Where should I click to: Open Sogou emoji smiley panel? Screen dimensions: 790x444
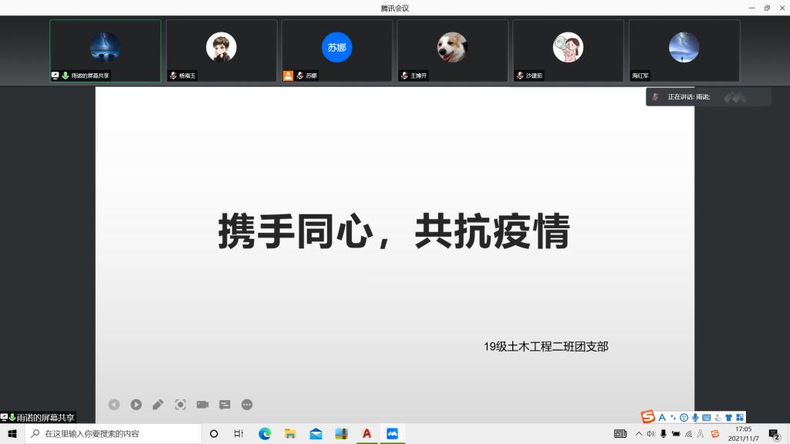pyautogui.click(x=684, y=417)
